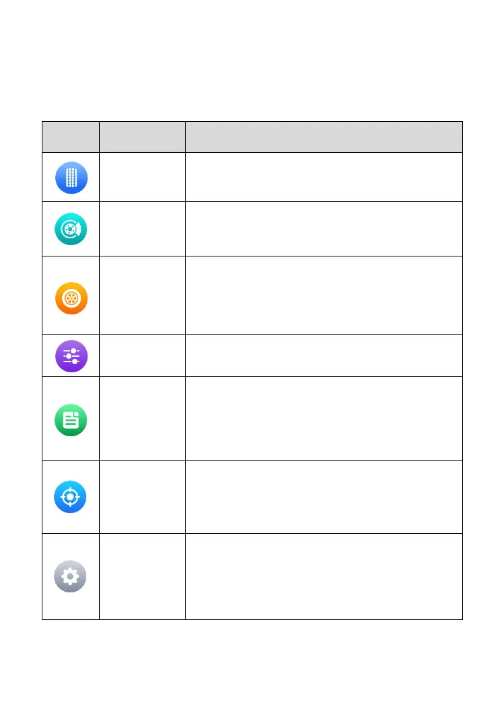Click the wide gray header cell
504x725 pixels.
coord(324,137)
